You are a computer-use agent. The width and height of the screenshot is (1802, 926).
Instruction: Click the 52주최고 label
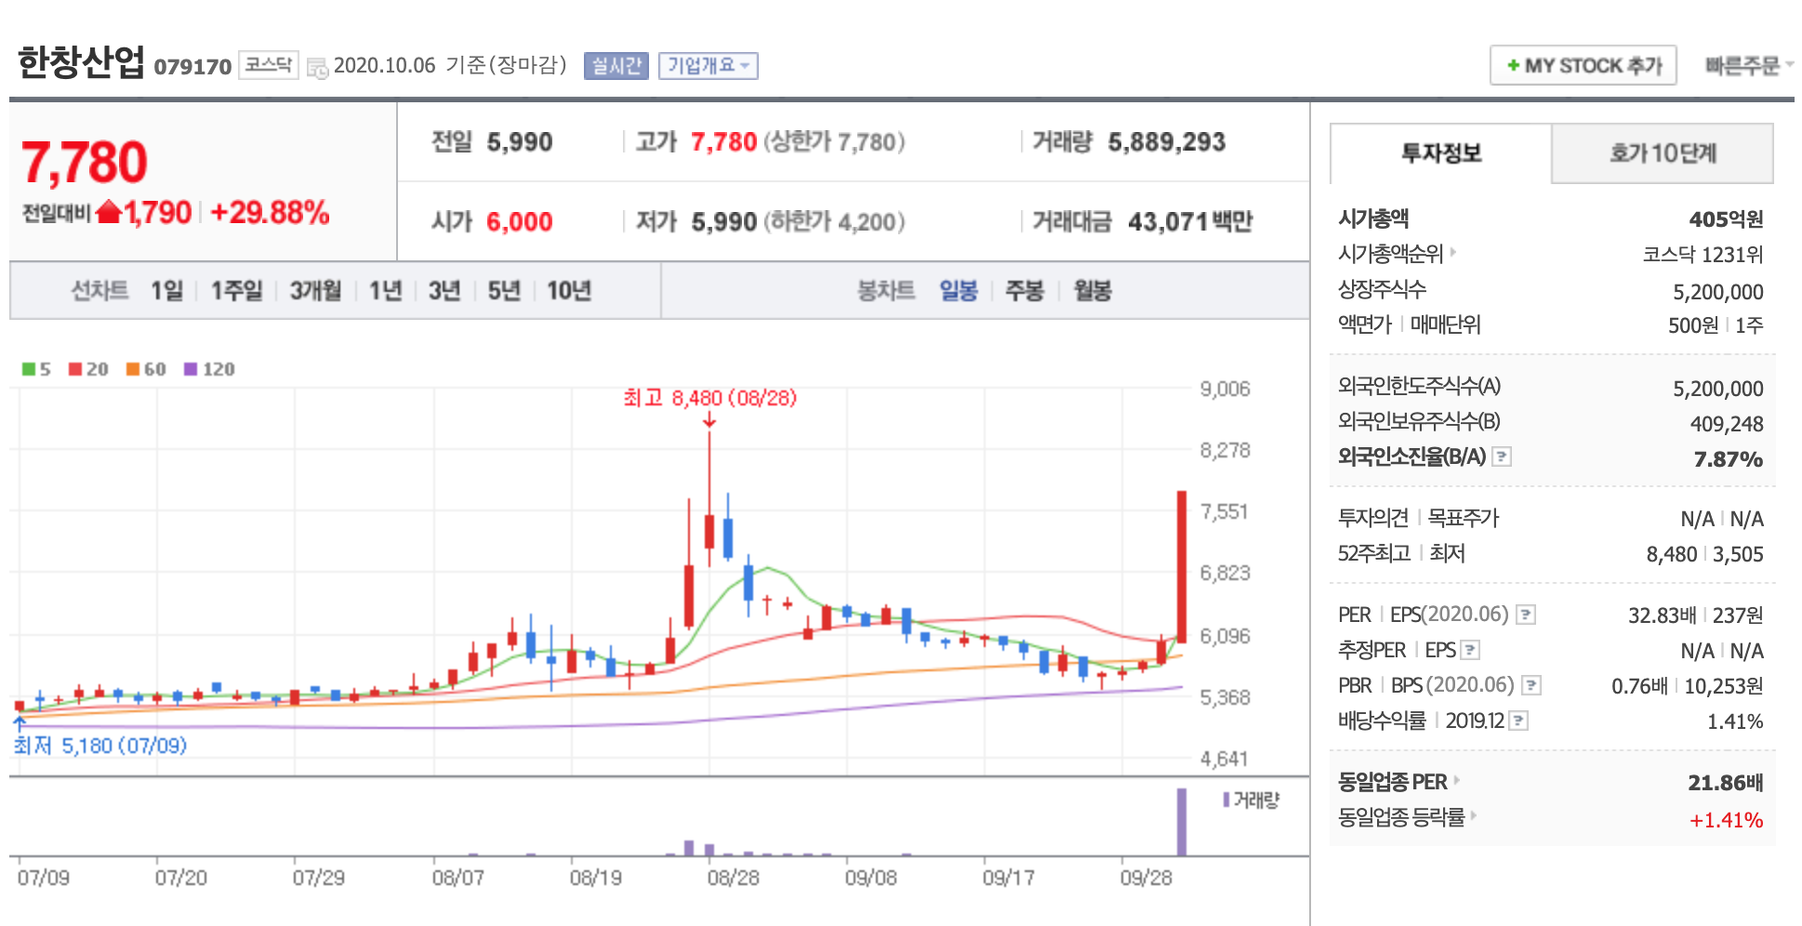1374,553
